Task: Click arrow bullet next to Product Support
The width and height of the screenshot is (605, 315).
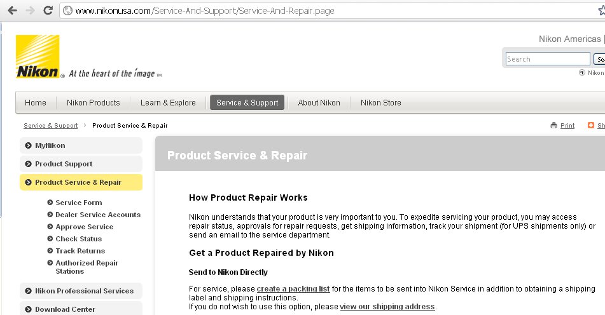Action: tap(28, 164)
